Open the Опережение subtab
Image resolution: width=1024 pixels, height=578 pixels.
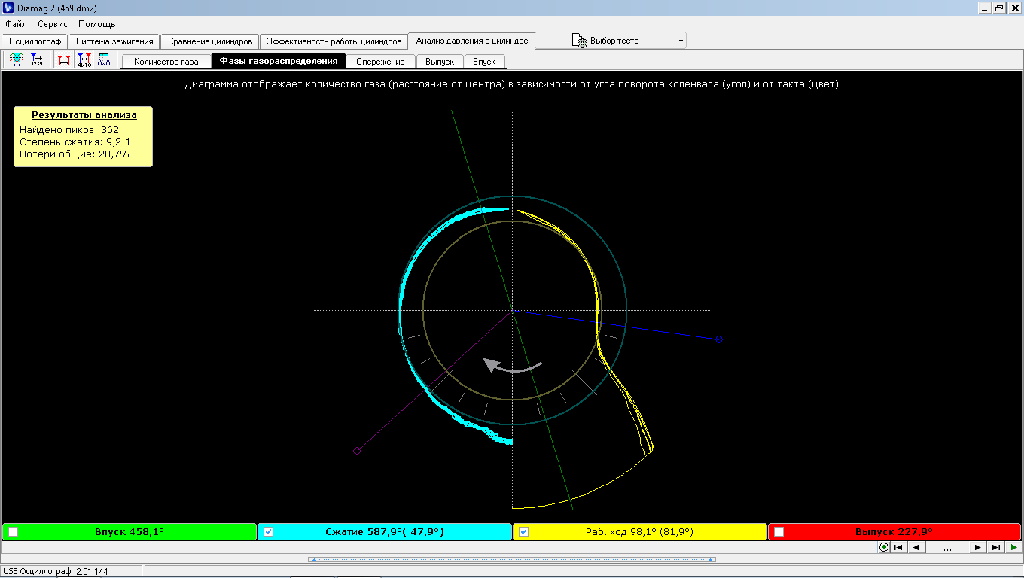(x=380, y=62)
